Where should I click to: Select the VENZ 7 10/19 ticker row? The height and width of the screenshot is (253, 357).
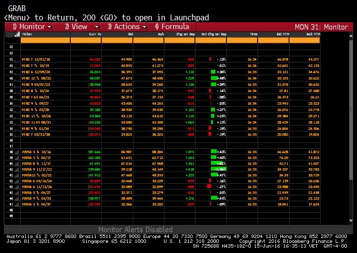pos(34,66)
